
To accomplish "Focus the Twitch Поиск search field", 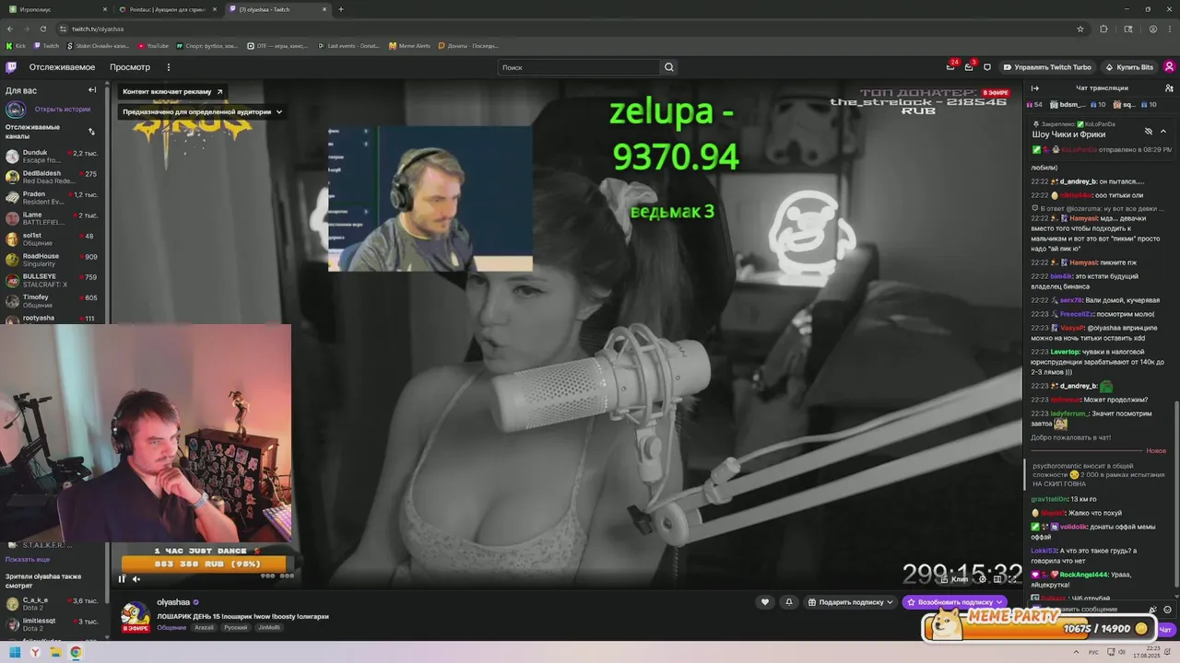I will pyautogui.click(x=579, y=67).
